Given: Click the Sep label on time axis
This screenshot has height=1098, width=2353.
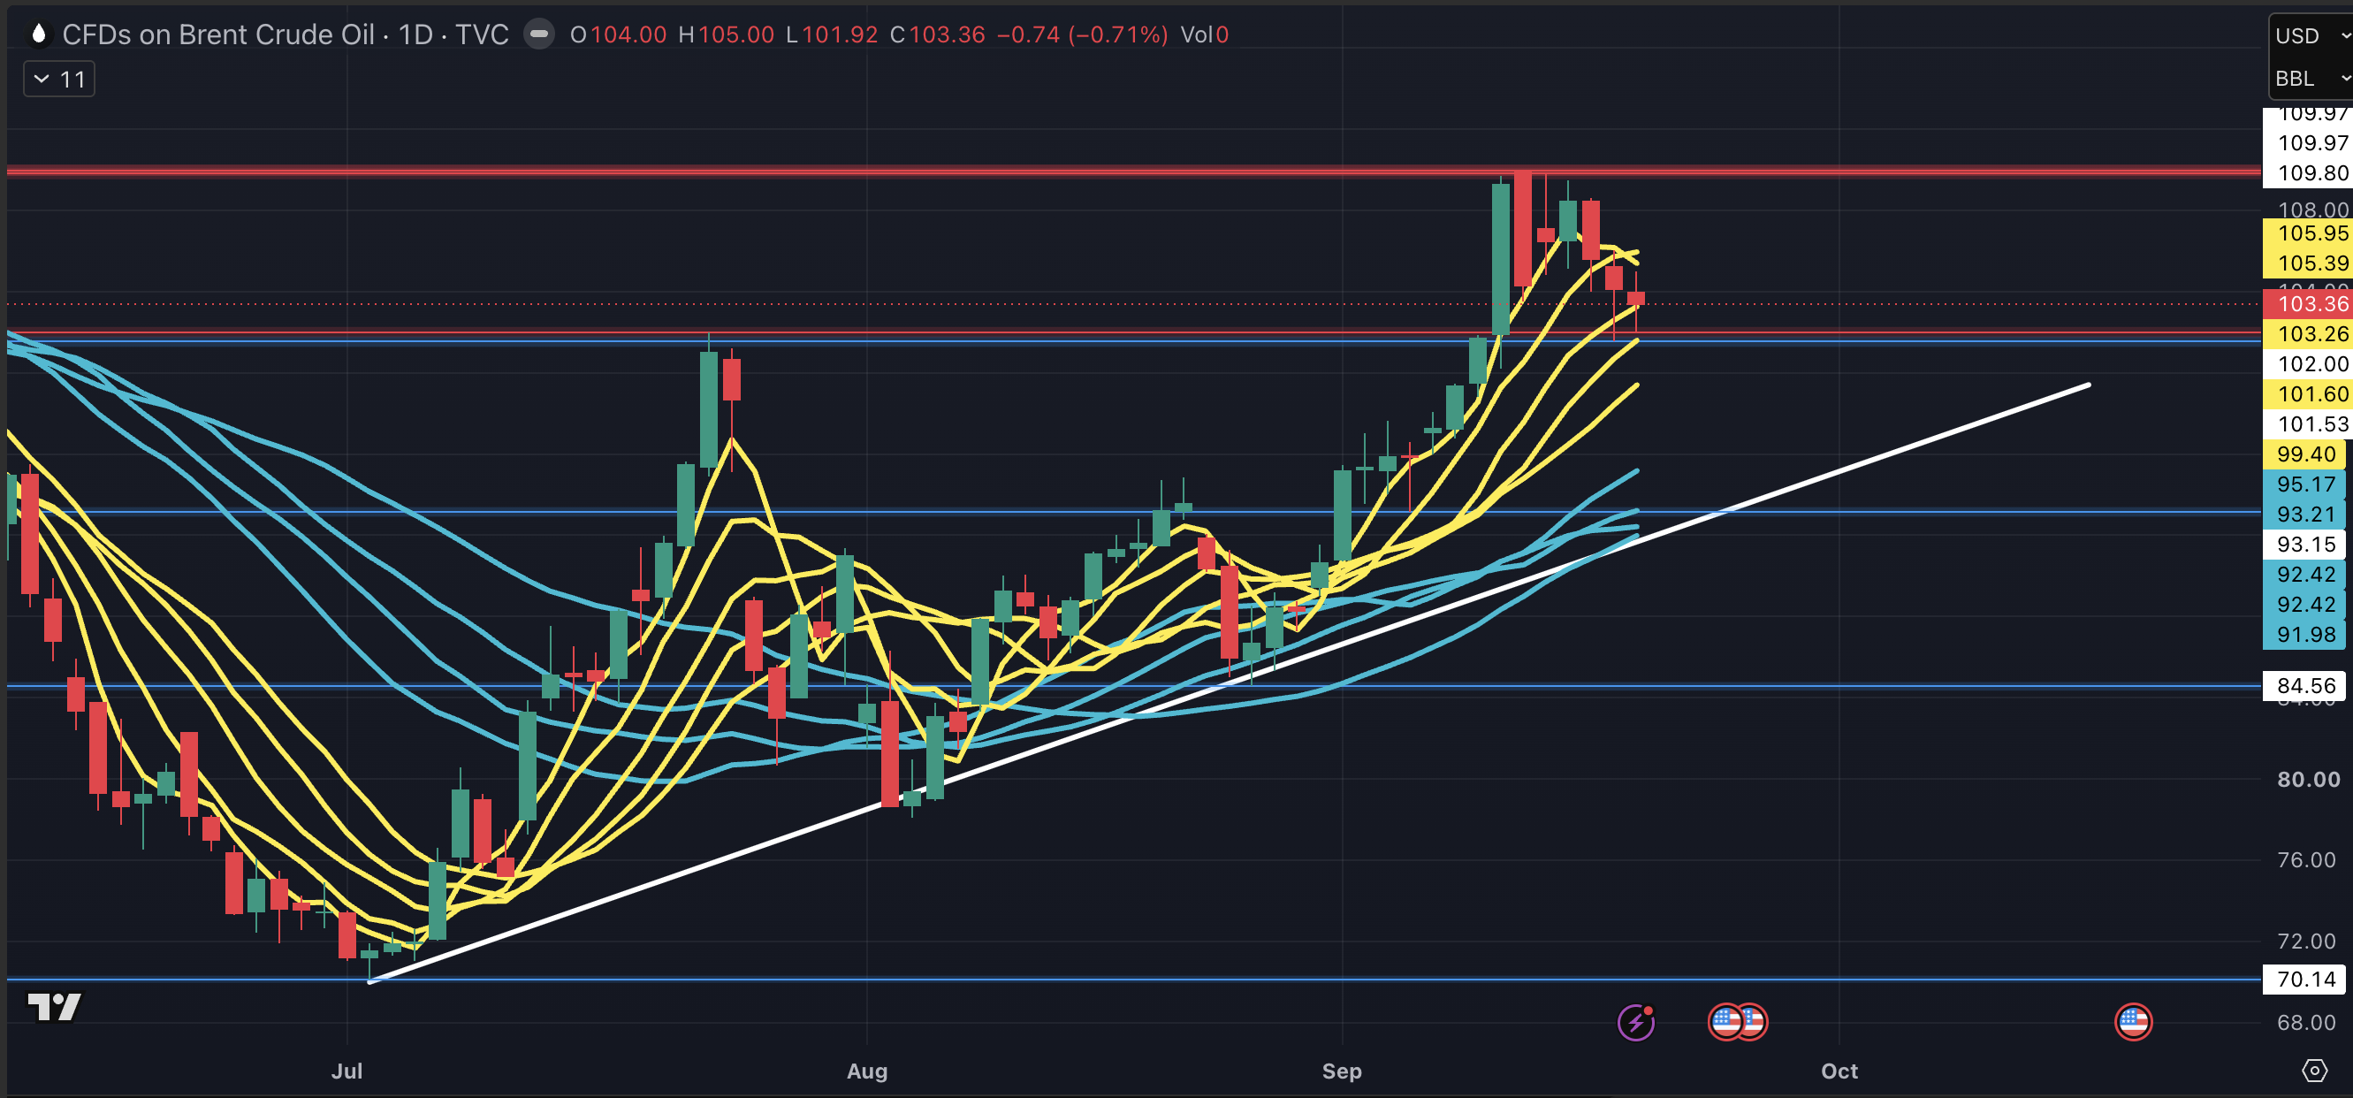Looking at the screenshot, I should coord(1342,1071).
